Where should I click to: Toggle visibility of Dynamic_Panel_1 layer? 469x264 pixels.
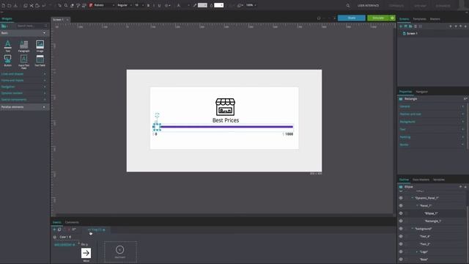[x=401, y=198]
